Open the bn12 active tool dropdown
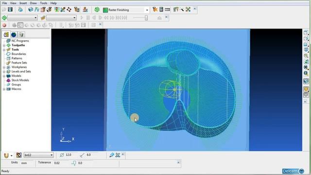This screenshot has width=311, height=175. [52, 155]
